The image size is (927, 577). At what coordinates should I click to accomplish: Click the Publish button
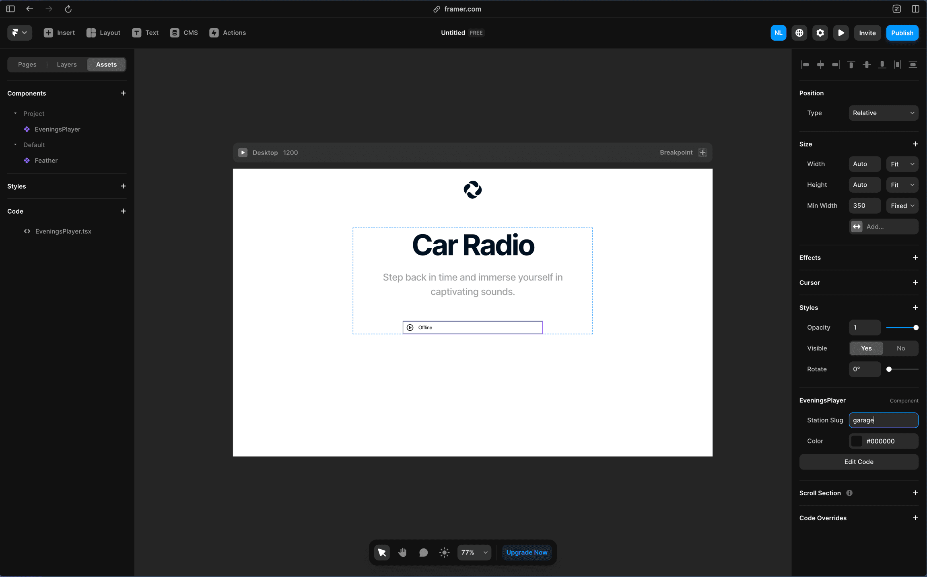902,33
